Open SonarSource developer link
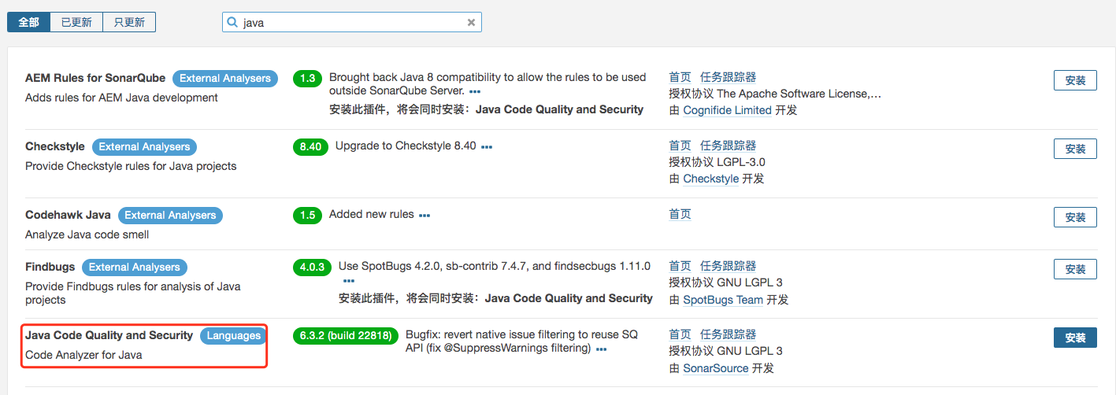1116x395 pixels. [x=715, y=368]
